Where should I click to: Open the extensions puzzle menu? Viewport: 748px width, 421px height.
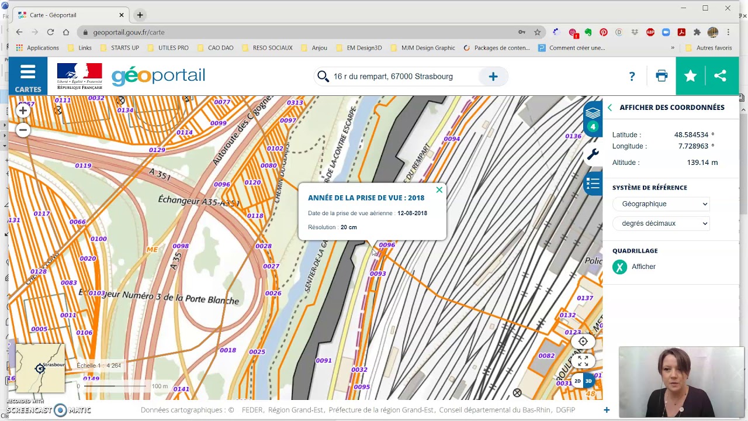697,32
